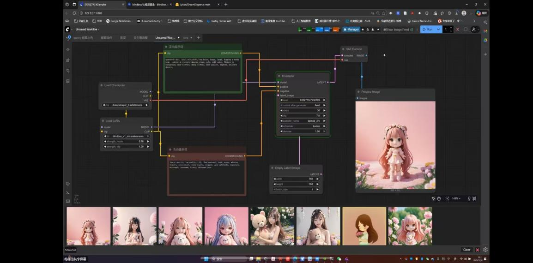Image resolution: width=533 pixels, height=263 pixels.
Task: Open the sampler_name dpmpp_2m selector
Action: [303, 120]
